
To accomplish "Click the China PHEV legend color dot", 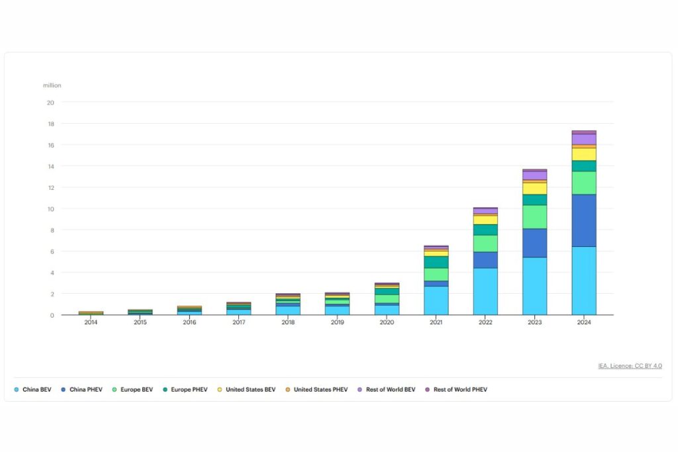I will [x=64, y=390].
